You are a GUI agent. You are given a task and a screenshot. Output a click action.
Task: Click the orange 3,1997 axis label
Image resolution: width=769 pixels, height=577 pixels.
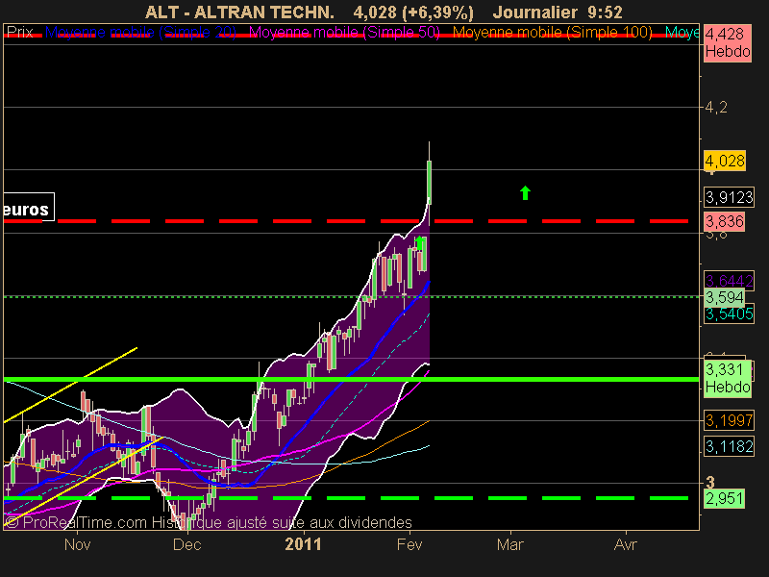pos(729,420)
